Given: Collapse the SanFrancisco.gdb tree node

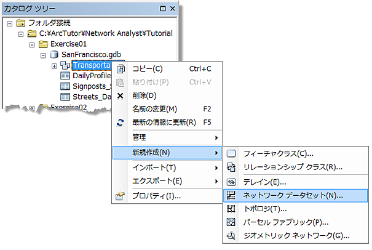Looking at the screenshot, I should tap(42, 55).
